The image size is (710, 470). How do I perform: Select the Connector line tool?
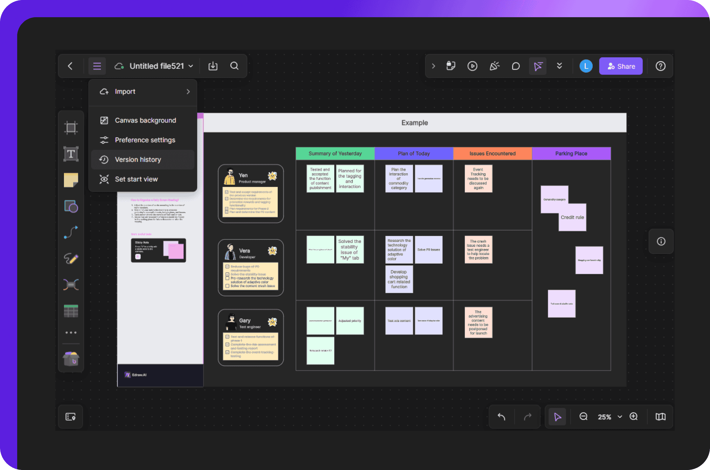(x=71, y=232)
